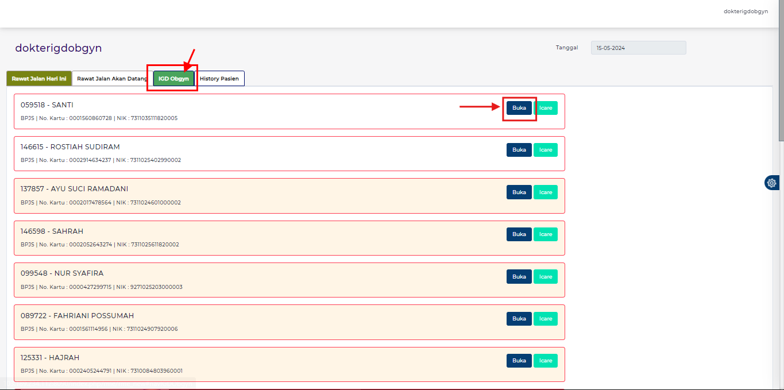Switch to Rawat Jalan Hari Ini tab
The height and width of the screenshot is (390, 784).
39,79
